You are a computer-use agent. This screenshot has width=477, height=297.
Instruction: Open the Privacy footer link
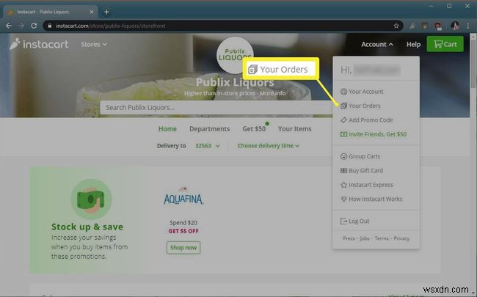401,238
